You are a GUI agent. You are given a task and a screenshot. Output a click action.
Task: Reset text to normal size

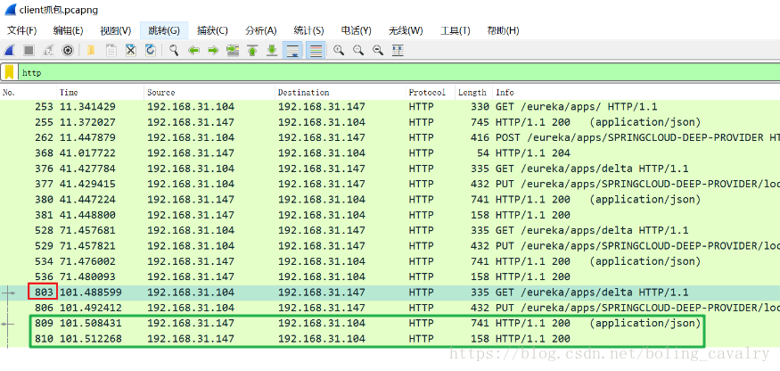coord(378,50)
